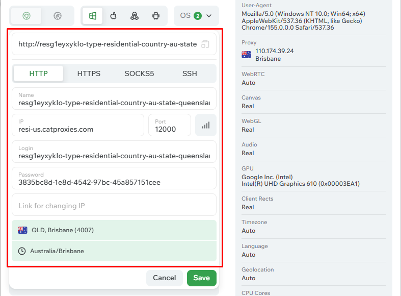Click the WebRTC Auto value
The width and height of the screenshot is (401, 296).
249,83
